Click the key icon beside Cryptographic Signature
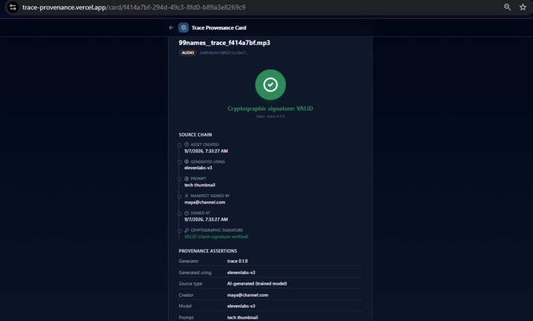Image resolution: width=533 pixels, height=321 pixels. click(186, 231)
